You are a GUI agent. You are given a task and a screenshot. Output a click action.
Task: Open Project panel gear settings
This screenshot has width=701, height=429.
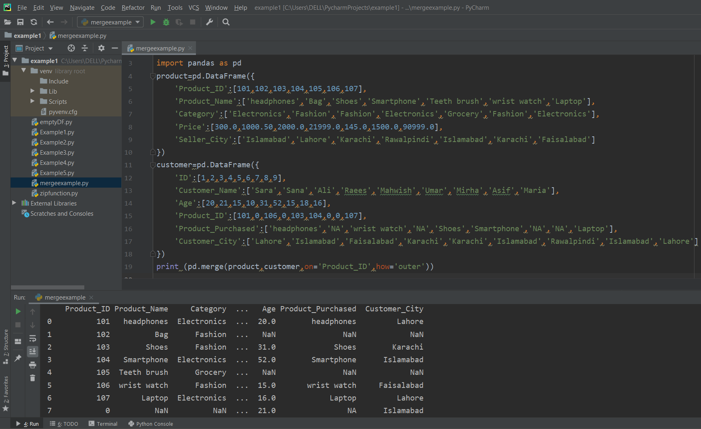pyautogui.click(x=101, y=48)
